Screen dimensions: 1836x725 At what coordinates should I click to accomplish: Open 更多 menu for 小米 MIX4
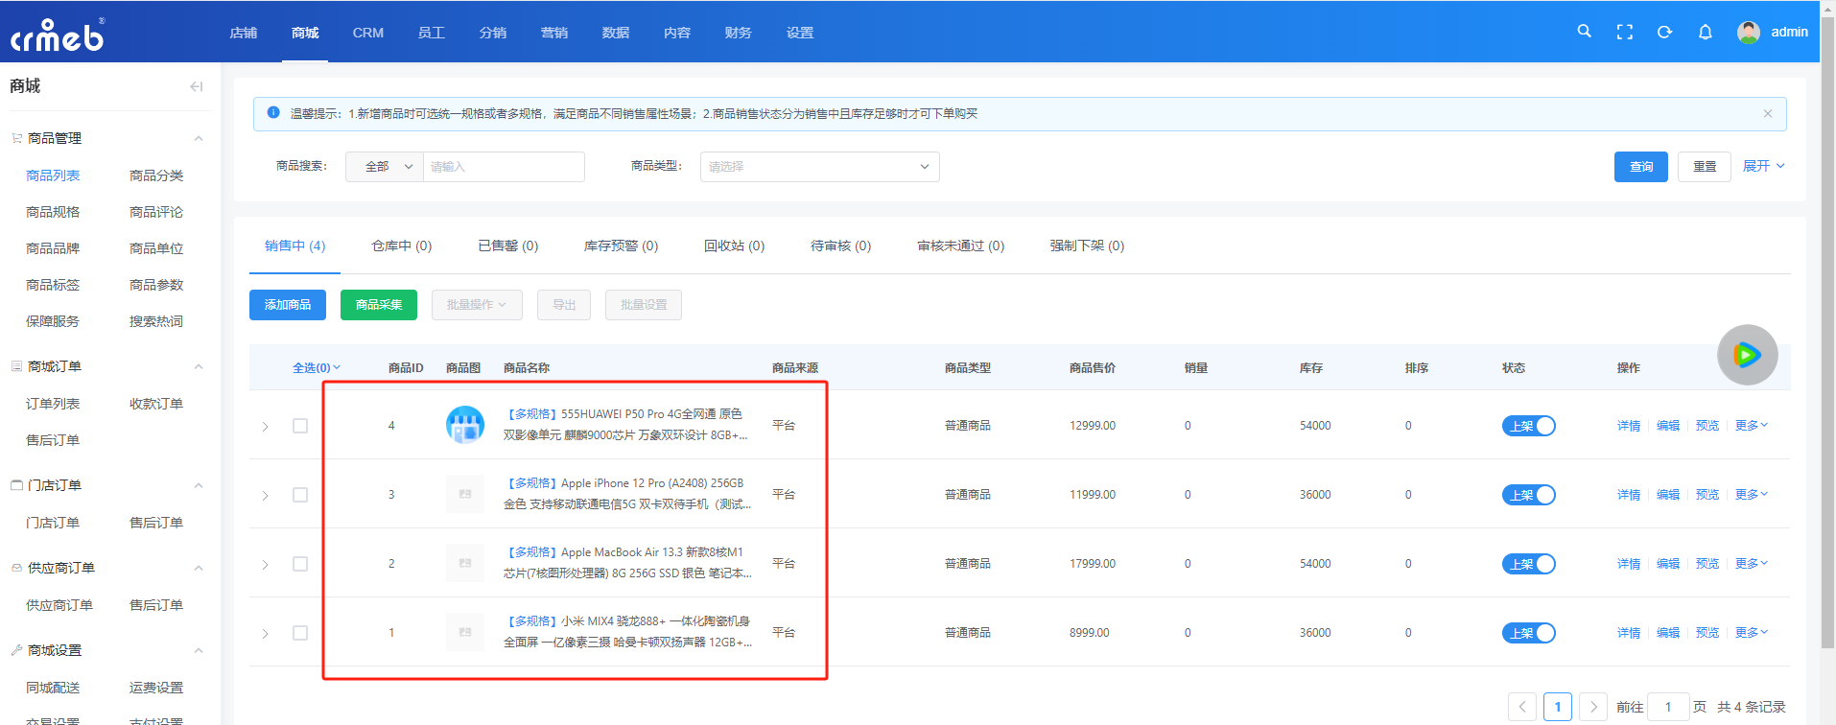(1751, 633)
